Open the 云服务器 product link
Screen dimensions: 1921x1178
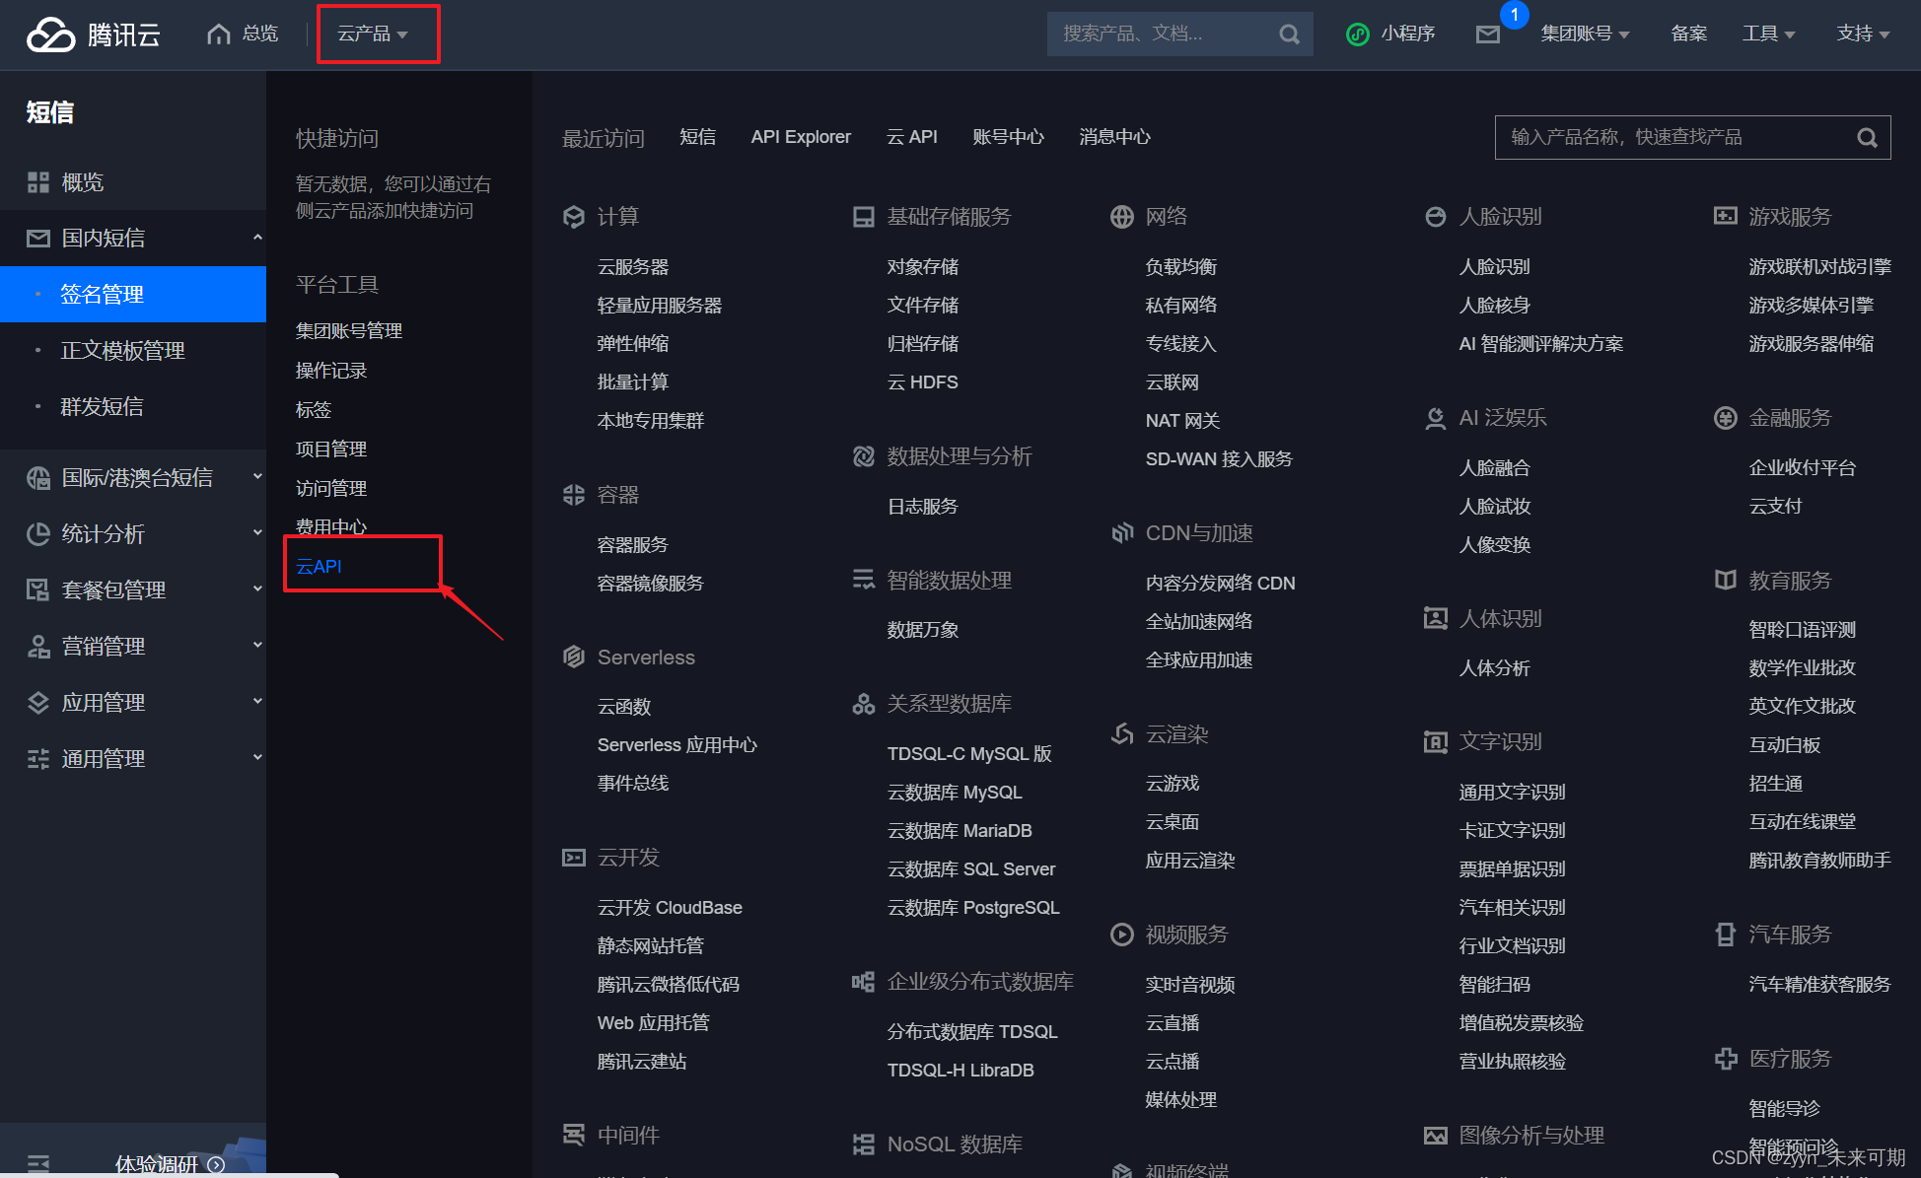pyautogui.click(x=633, y=267)
